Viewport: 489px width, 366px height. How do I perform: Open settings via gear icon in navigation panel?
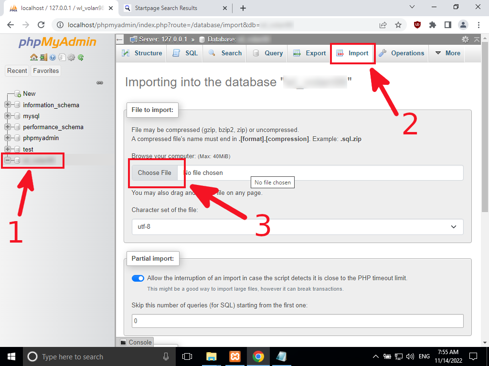pyautogui.click(x=71, y=57)
